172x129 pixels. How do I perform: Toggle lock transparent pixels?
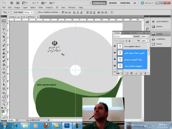pyautogui.click(x=120, y=41)
